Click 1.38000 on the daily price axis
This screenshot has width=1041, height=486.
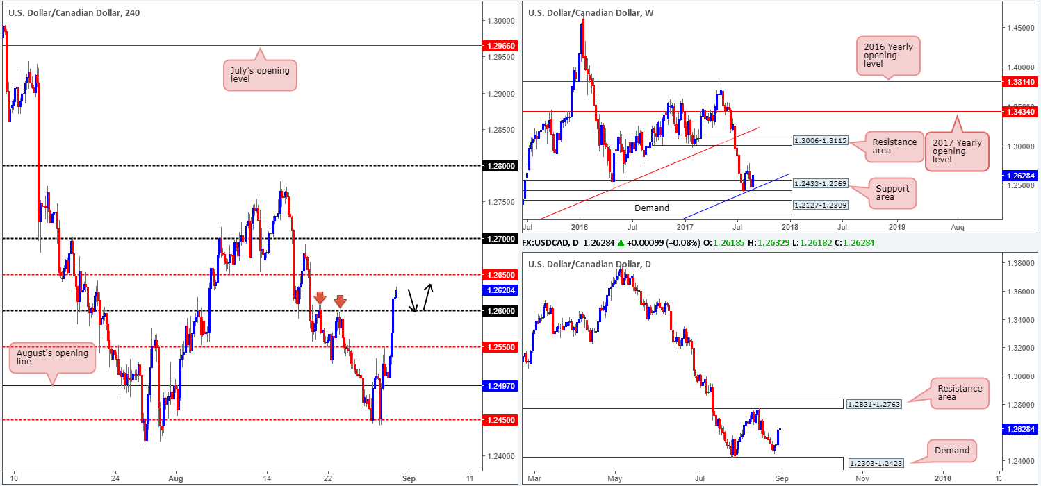click(x=1019, y=264)
